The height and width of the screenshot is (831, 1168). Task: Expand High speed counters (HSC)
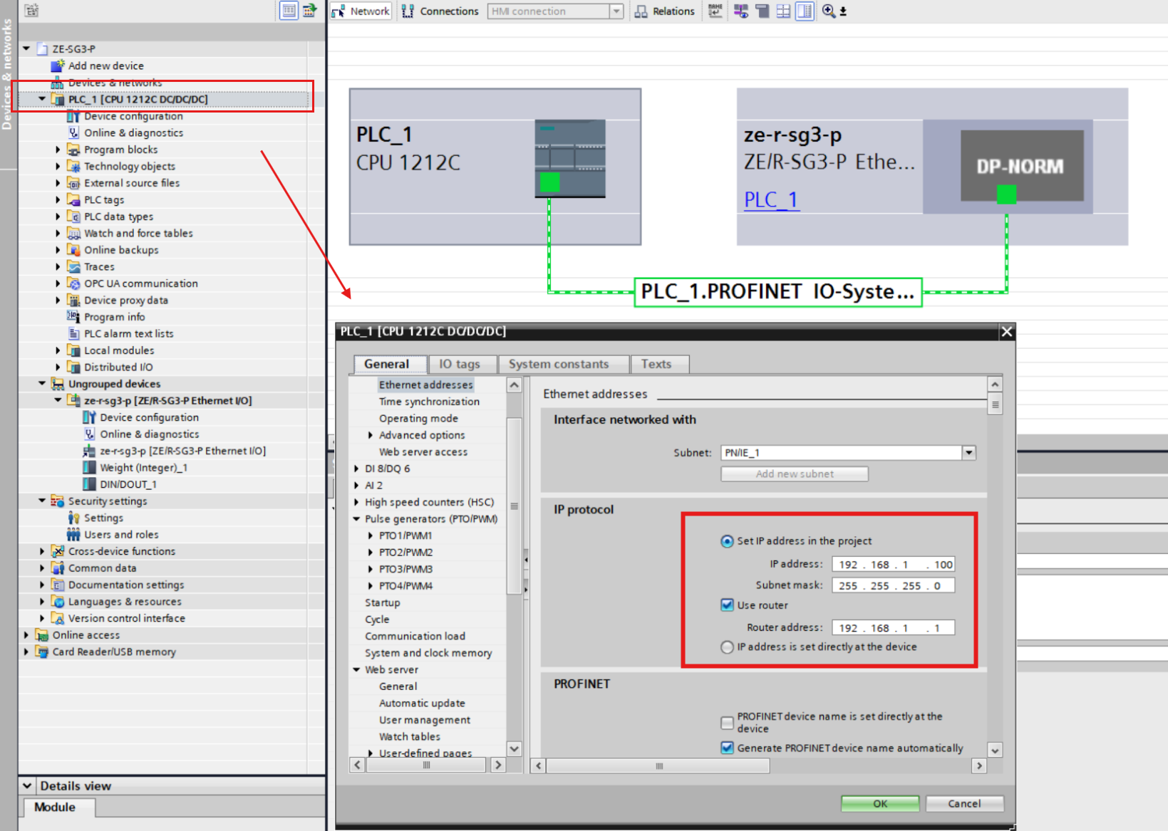(x=357, y=502)
